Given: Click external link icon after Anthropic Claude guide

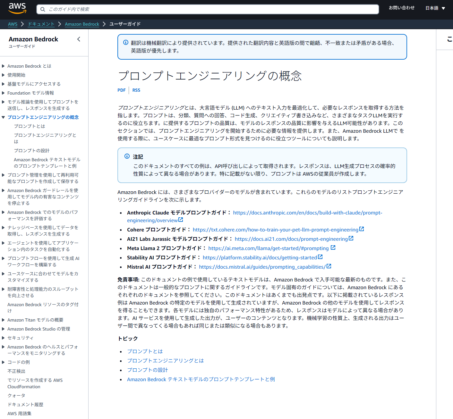Looking at the screenshot, I should (181, 220).
